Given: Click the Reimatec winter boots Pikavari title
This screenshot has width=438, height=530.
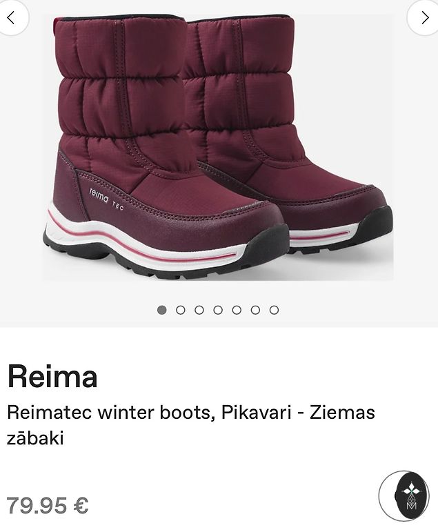Looking at the screenshot, I should [x=191, y=425].
